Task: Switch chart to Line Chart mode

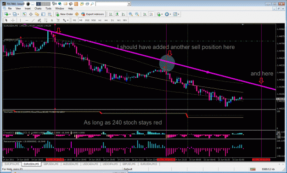Action: [124, 14]
